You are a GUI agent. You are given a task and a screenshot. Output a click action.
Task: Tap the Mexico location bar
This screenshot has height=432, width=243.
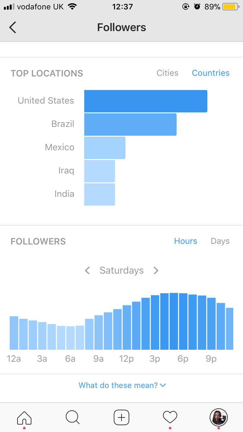pyautogui.click(x=105, y=148)
